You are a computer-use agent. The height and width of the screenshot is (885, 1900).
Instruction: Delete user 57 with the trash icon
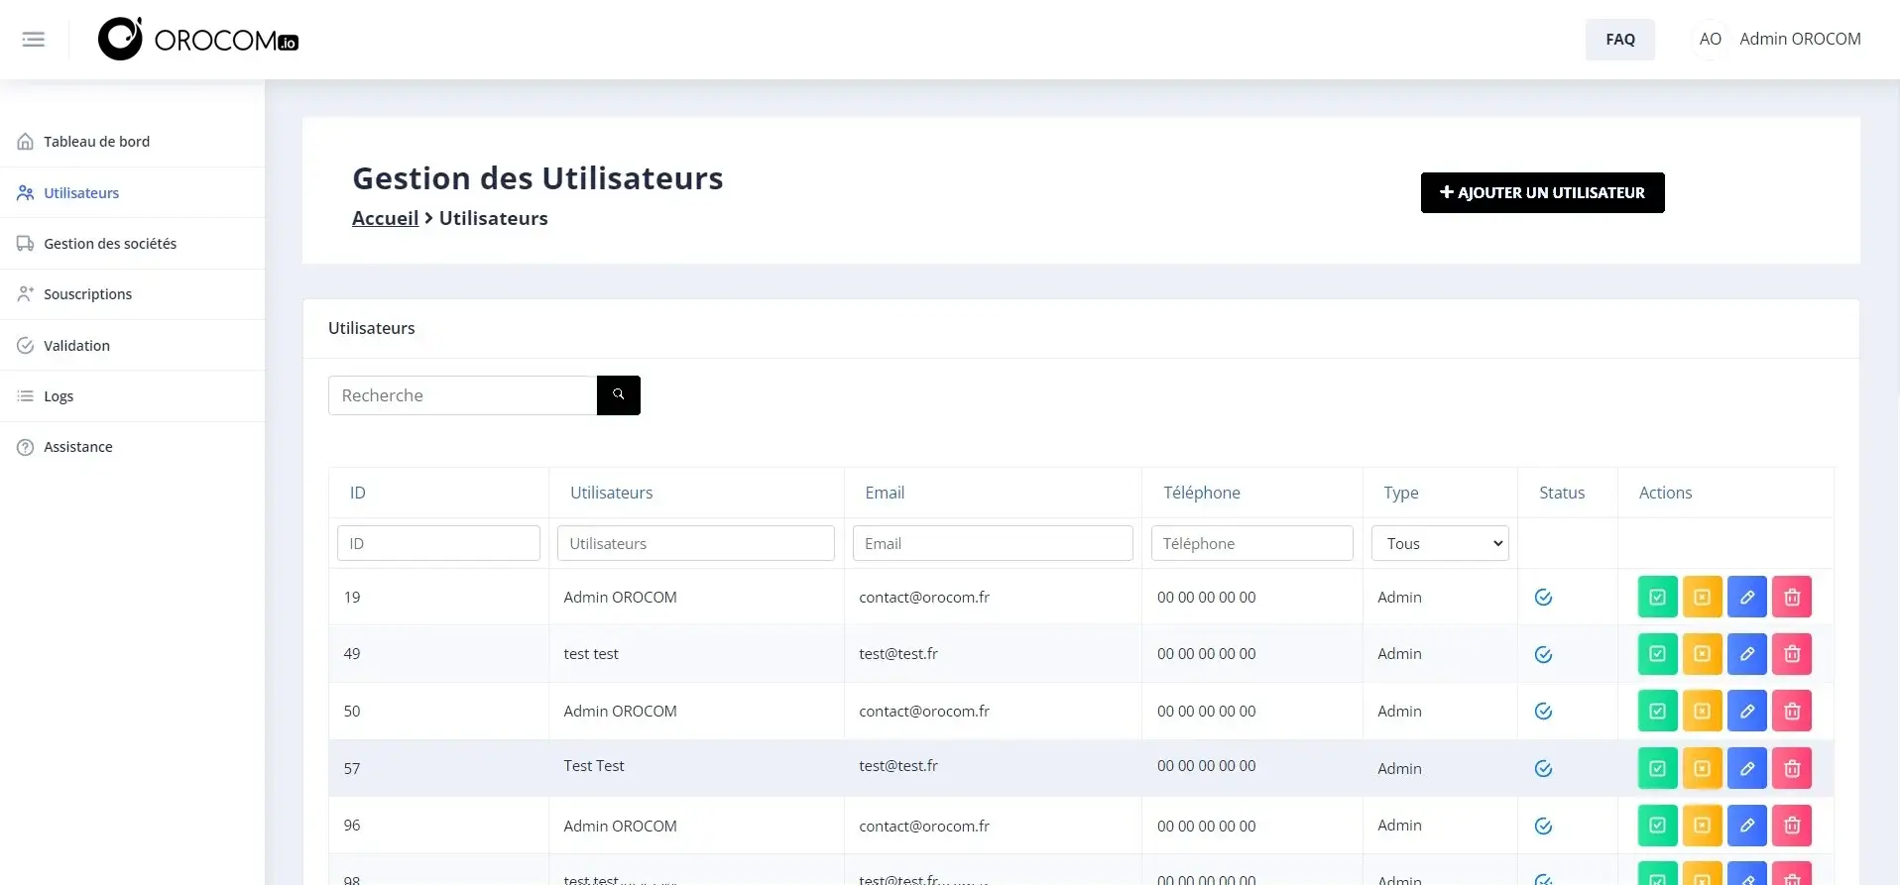point(1791,769)
